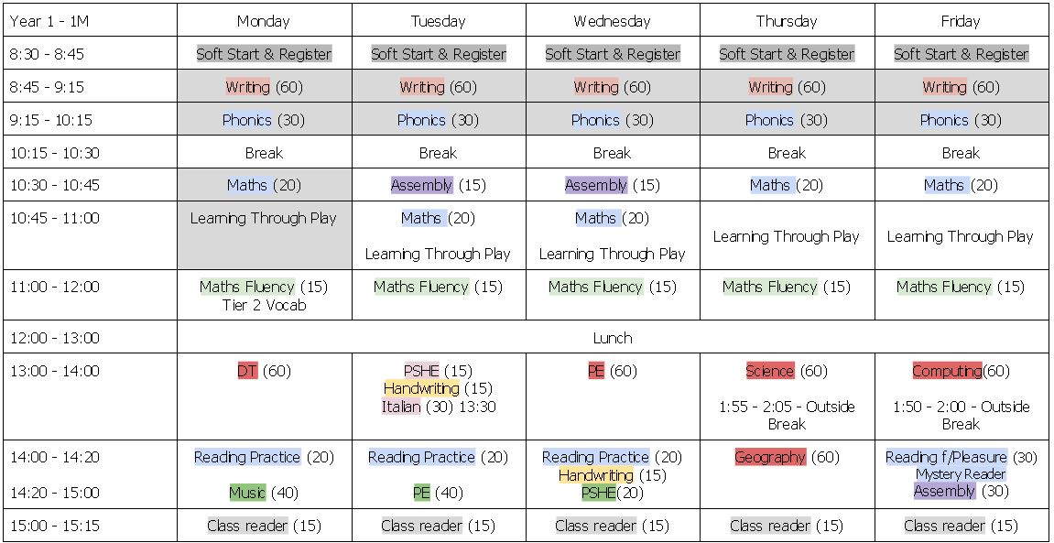1054x543 pixels.
Task: Select Wednesday's PE (60) lesson
Action: pyautogui.click(x=612, y=371)
